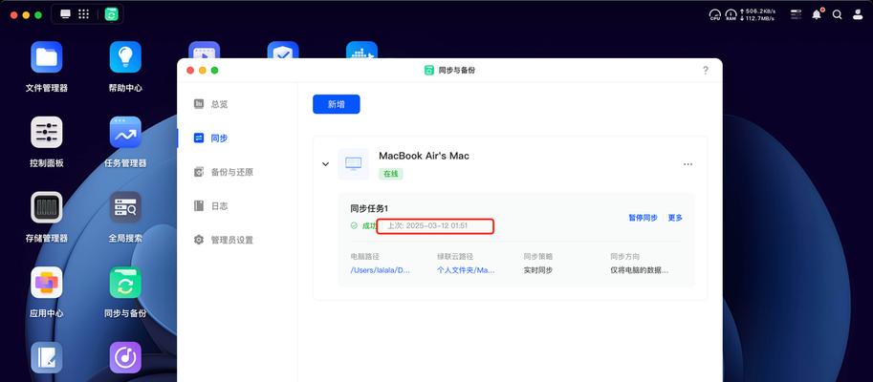Open the three-dot menu for MacBook Air's Mac
Viewport: 873px width, 382px height.
pyautogui.click(x=688, y=164)
